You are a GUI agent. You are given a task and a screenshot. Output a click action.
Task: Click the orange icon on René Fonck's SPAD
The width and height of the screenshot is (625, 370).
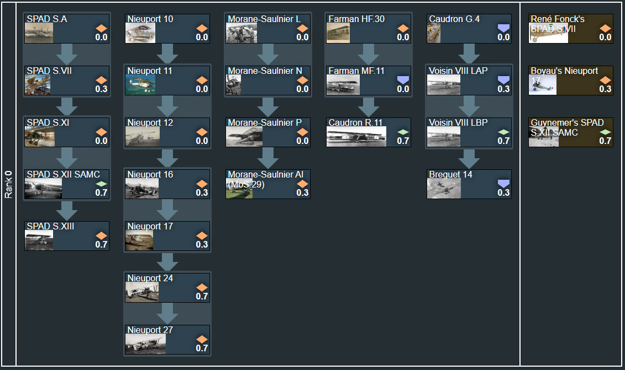tap(605, 28)
